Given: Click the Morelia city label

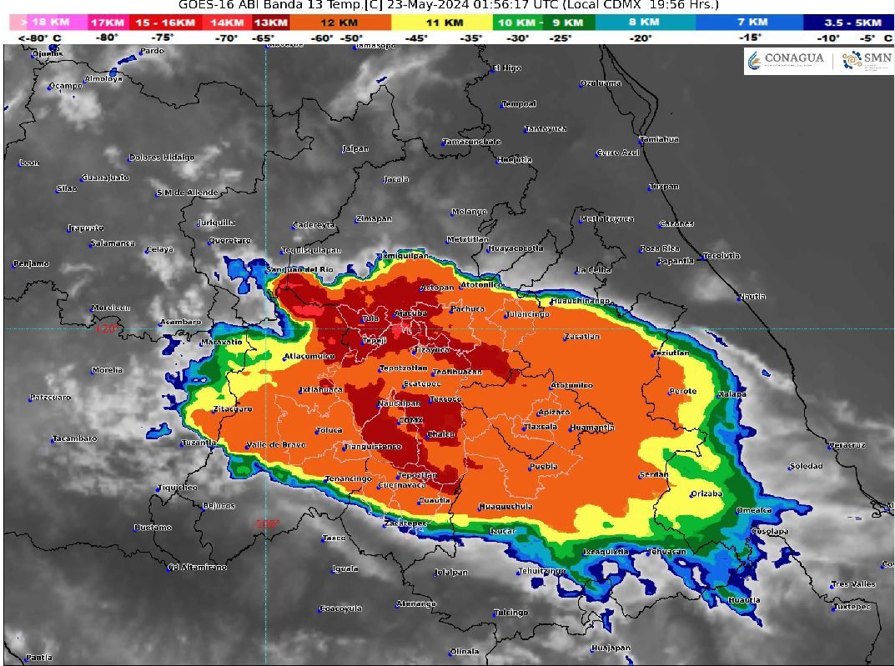Looking at the screenshot, I should click(x=107, y=370).
